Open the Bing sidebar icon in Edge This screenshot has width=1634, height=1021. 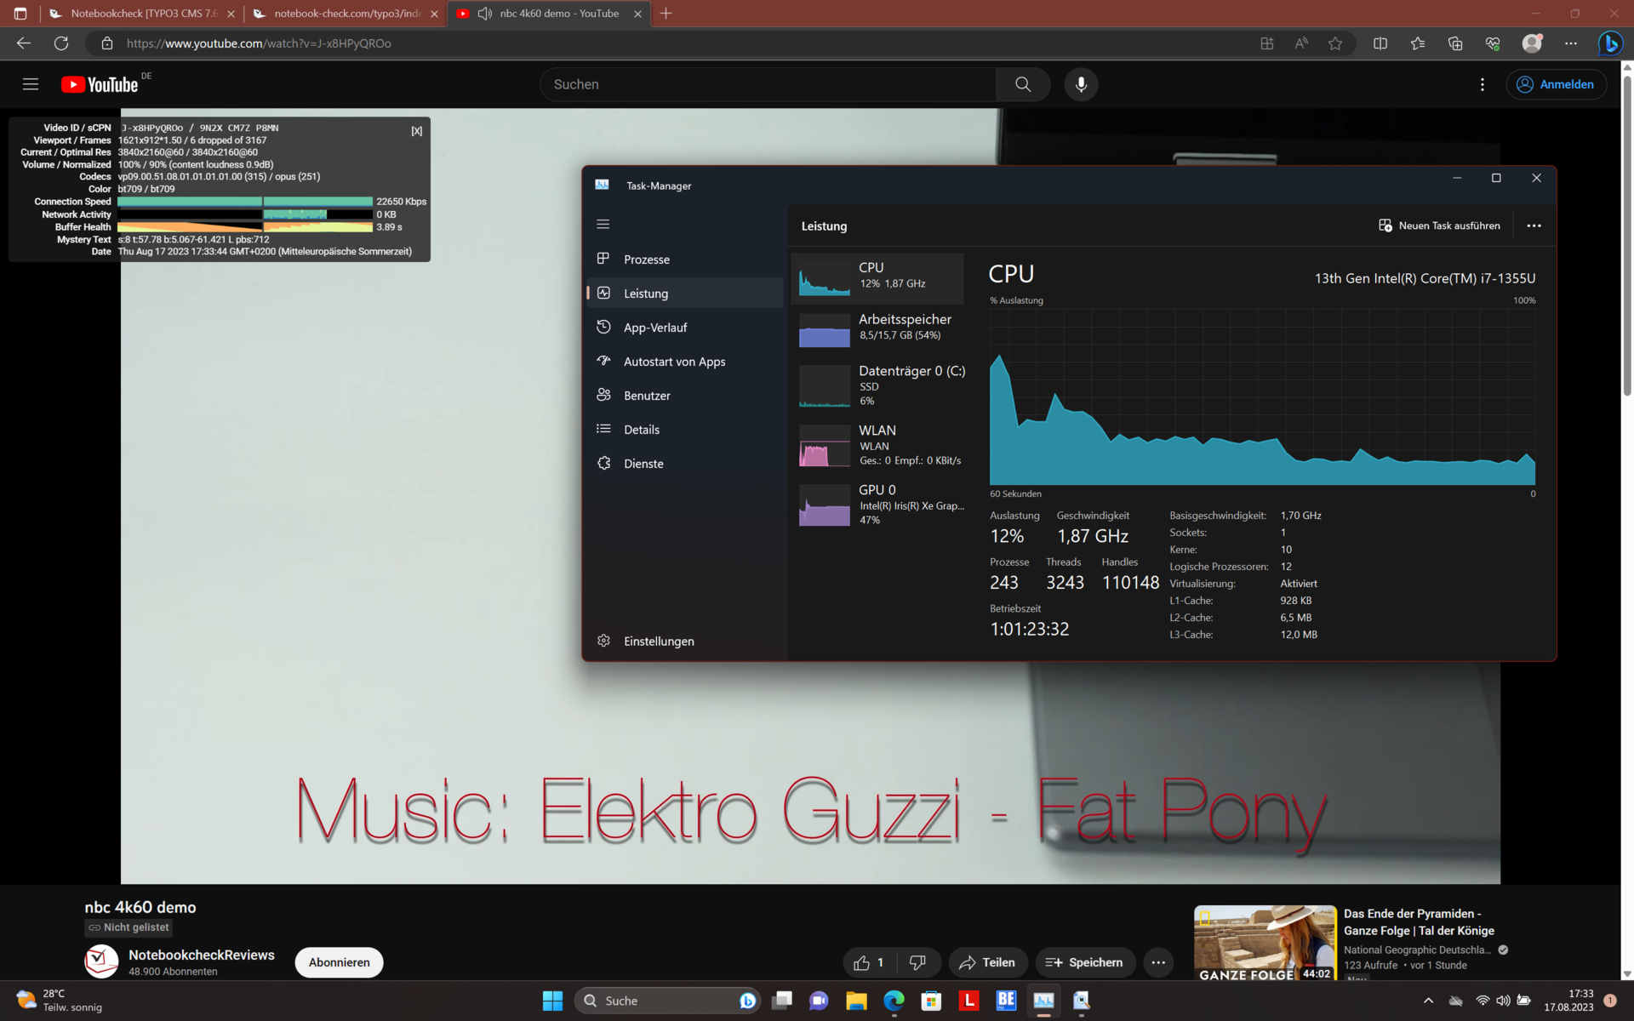[x=1609, y=43]
